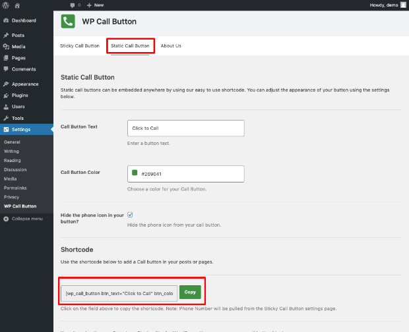Click the green WP Call Button phone logo

pyautogui.click(x=68, y=21)
